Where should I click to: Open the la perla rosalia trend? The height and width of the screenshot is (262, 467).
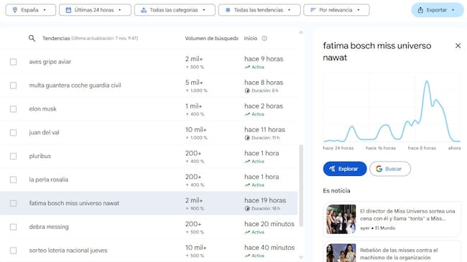49,179
